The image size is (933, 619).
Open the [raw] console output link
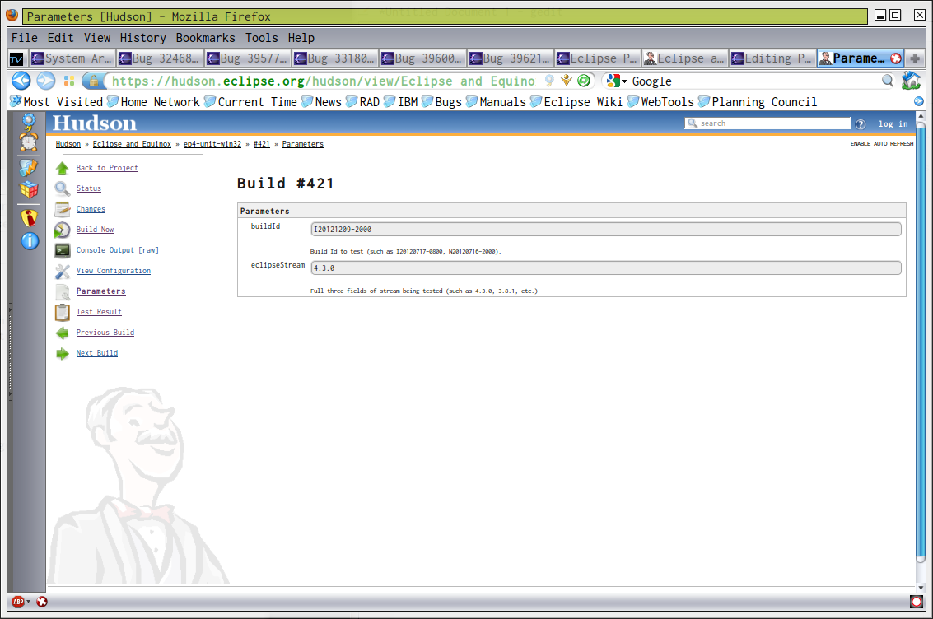pos(149,250)
